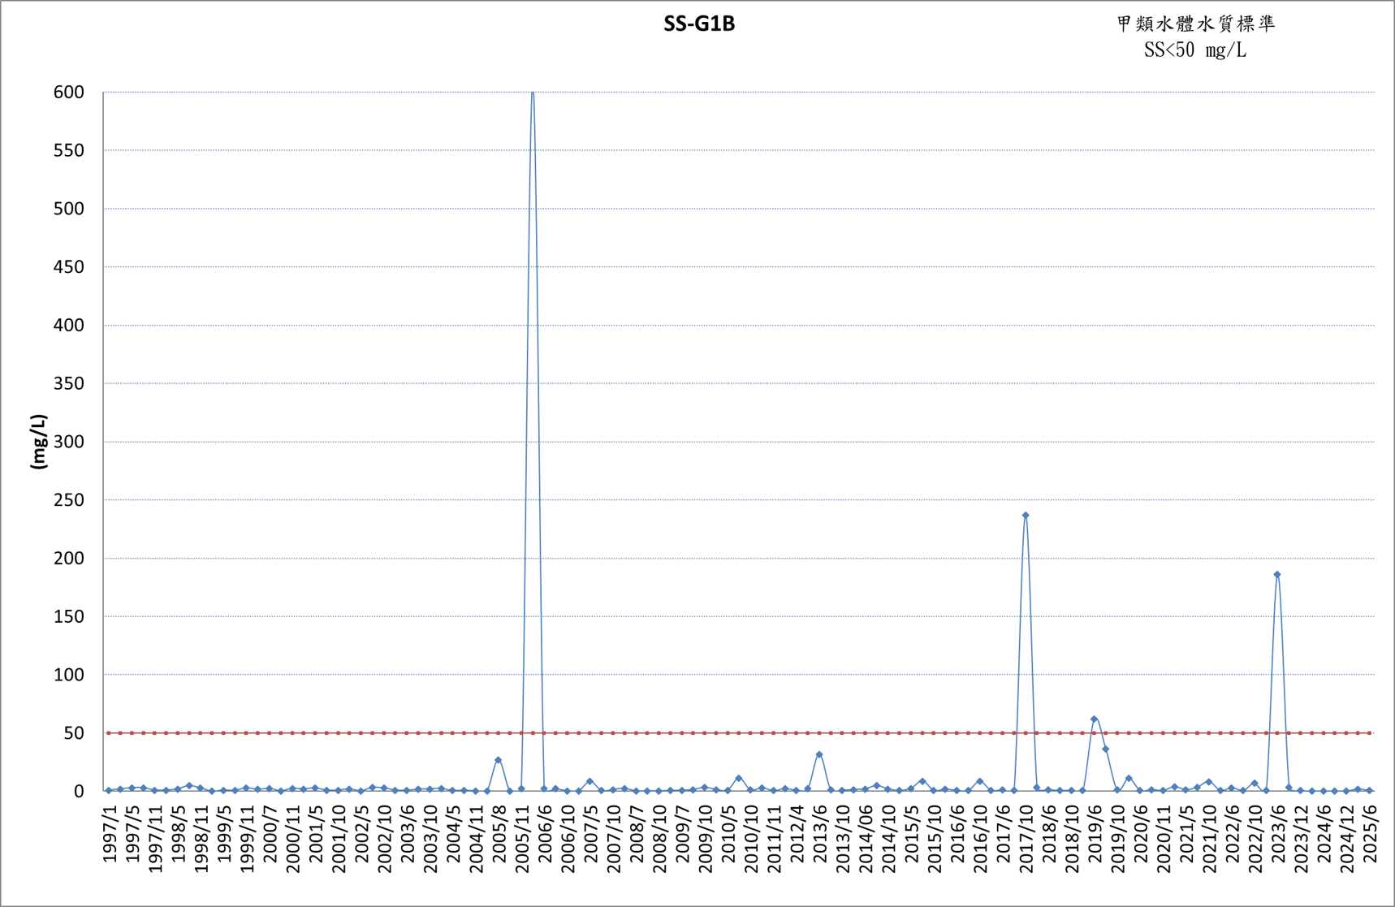The image size is (1395, 907).
Task: Click the 2013/6 data point near 32
Action: 819,754
